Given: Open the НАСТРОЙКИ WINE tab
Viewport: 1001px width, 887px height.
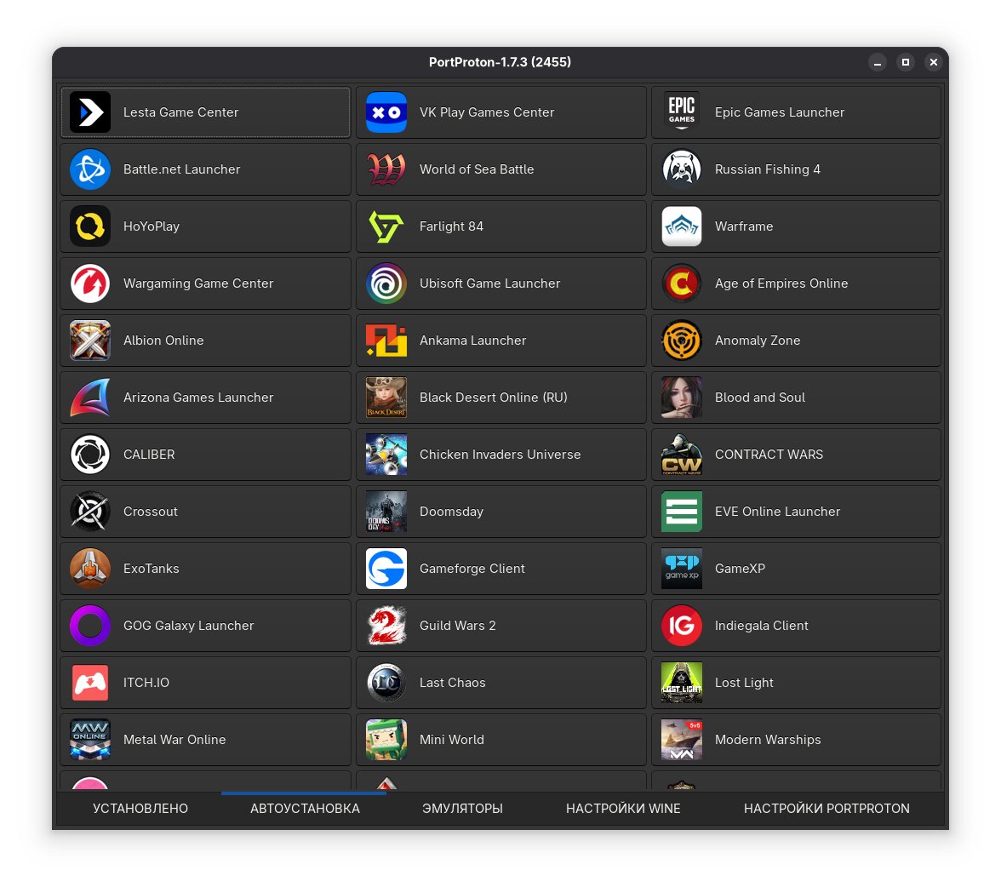Looking at the screenshot, I should click(x=623, y=809).
